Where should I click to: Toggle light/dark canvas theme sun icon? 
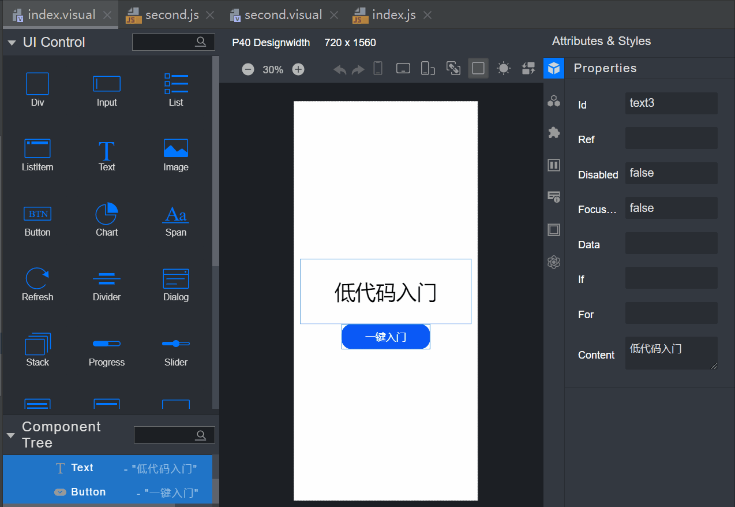[x=504, y=69]
